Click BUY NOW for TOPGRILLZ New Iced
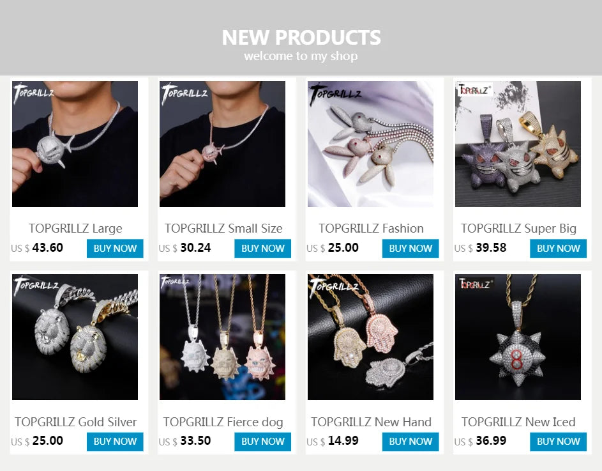 [x=558, y=442]
